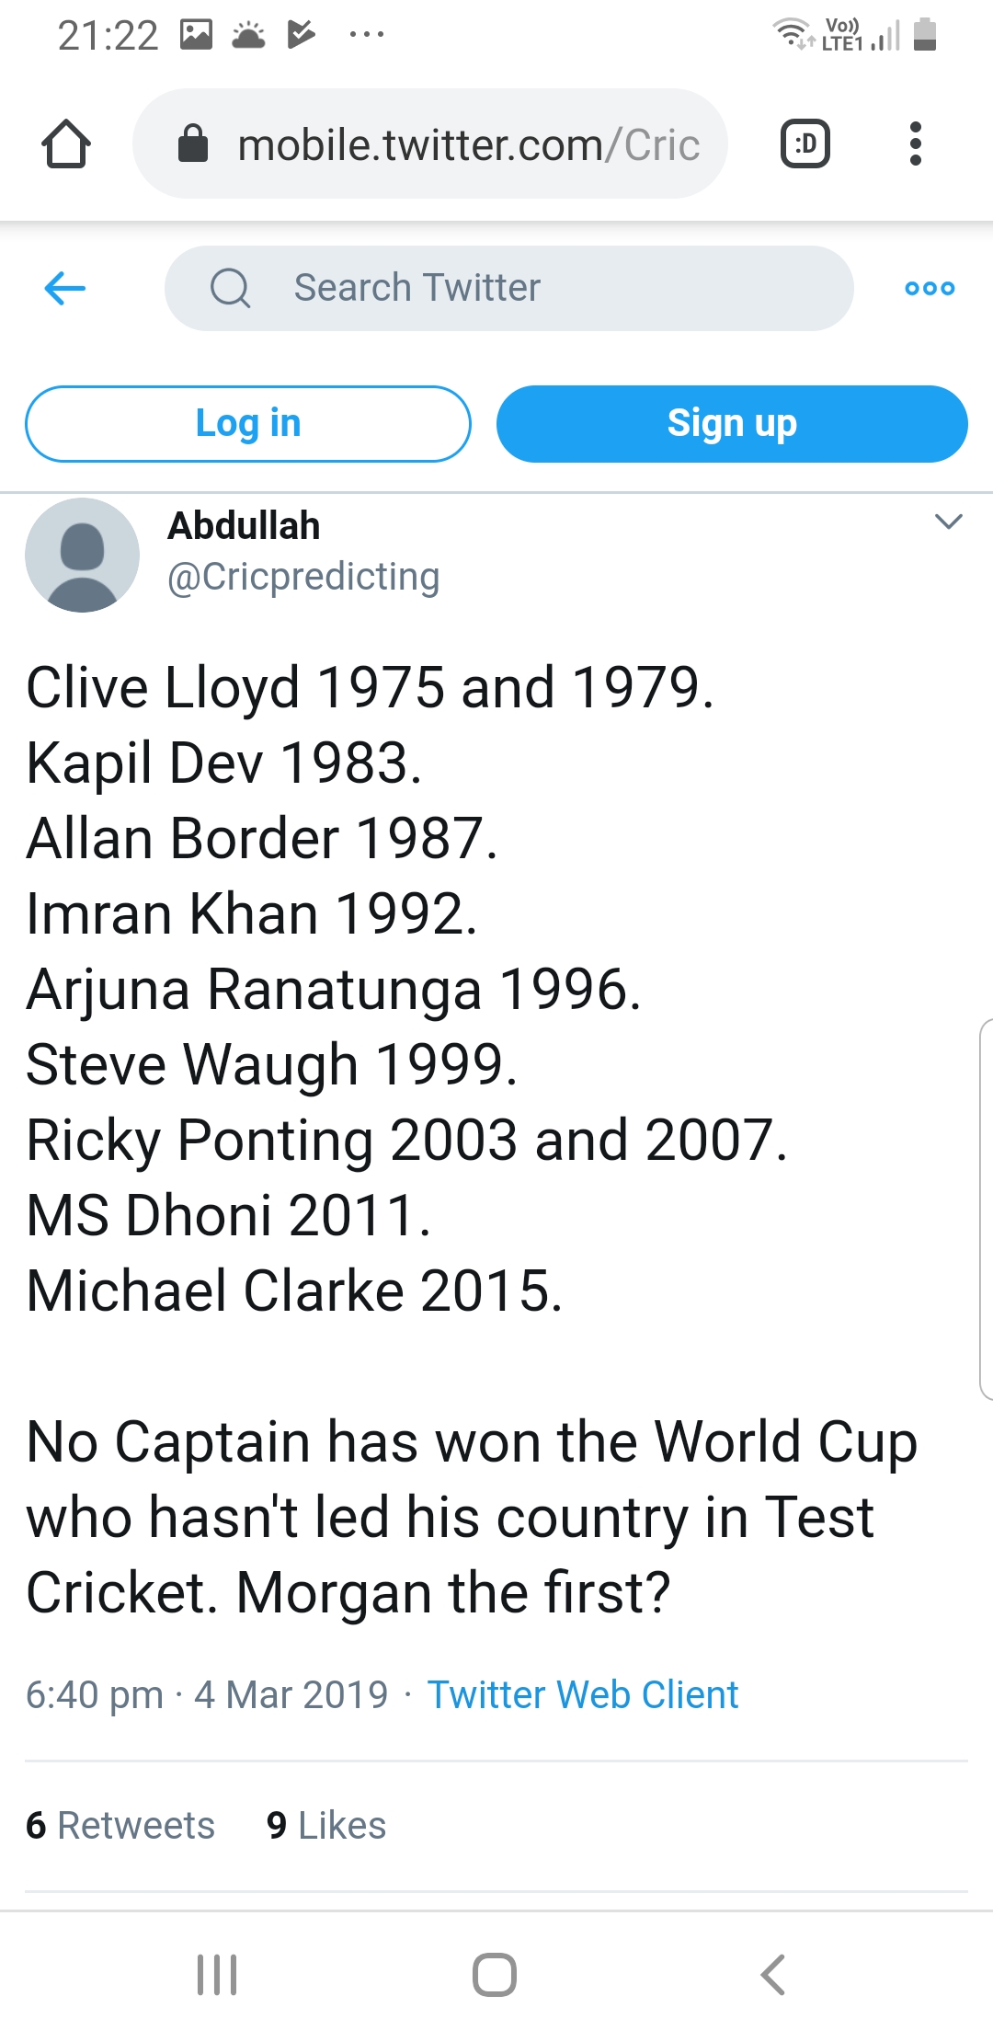This screenshot has height=2042, width=993.
Task: Open Twitter's three-circle more options
Action: tap(930, 288)
